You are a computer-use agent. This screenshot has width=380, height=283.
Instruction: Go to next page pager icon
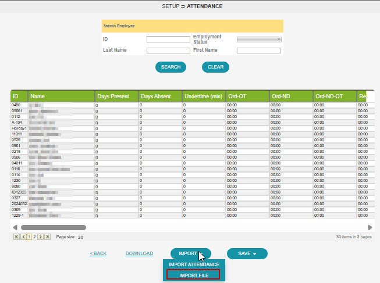tap(41, 237)
